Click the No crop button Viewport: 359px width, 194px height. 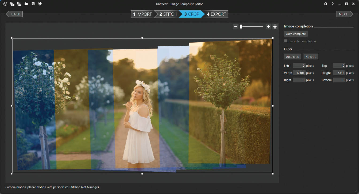point(311,56)
